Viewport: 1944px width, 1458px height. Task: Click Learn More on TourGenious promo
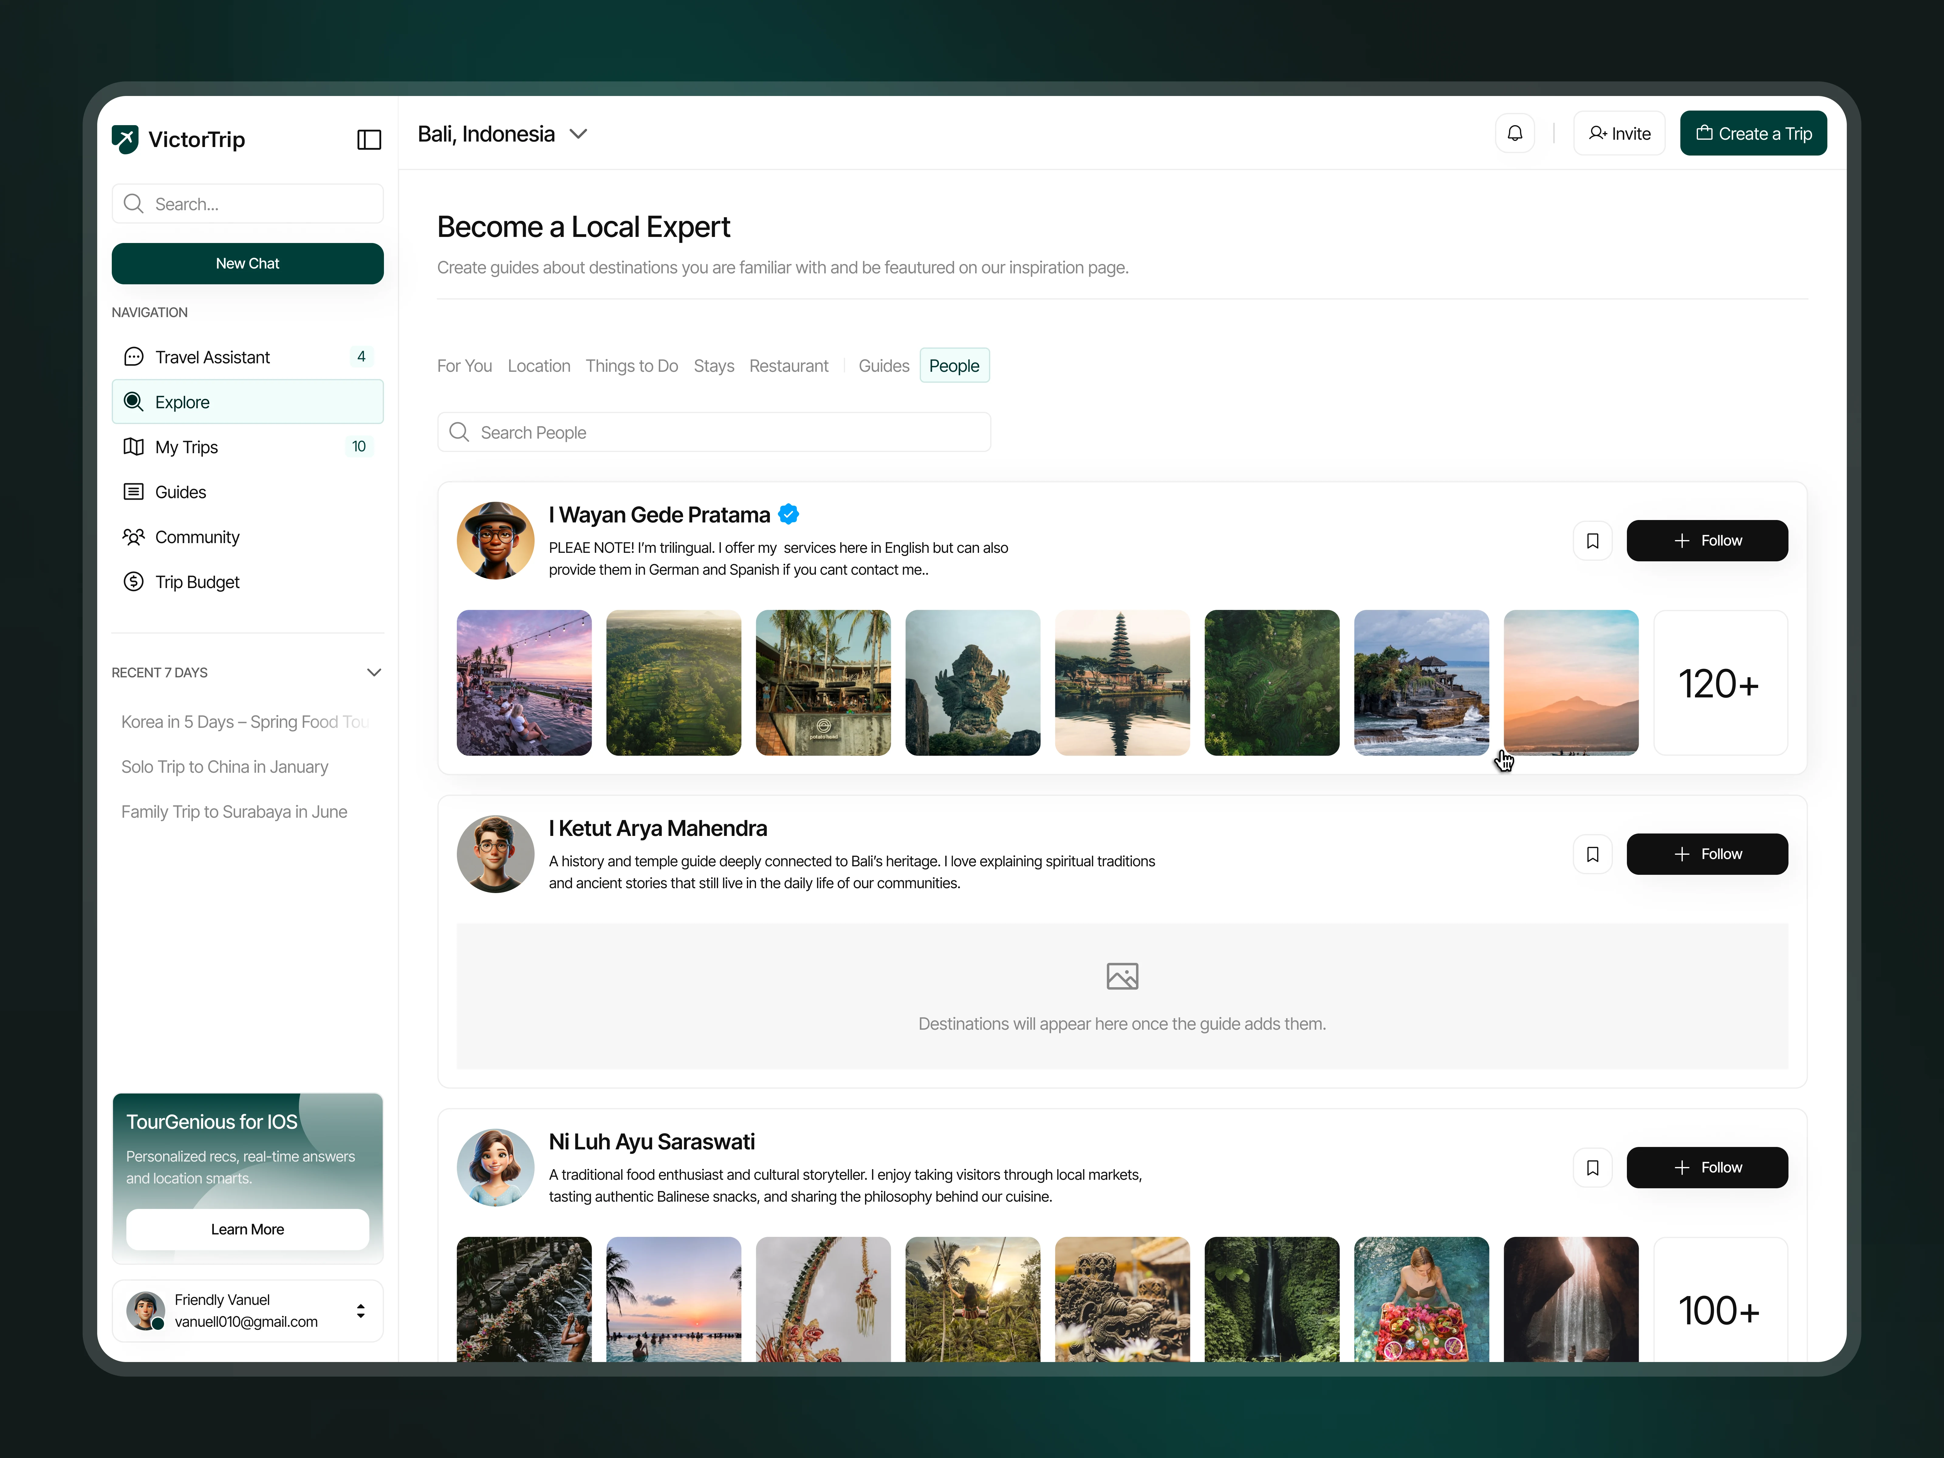pyautogui.click(x=248, y=1230)
